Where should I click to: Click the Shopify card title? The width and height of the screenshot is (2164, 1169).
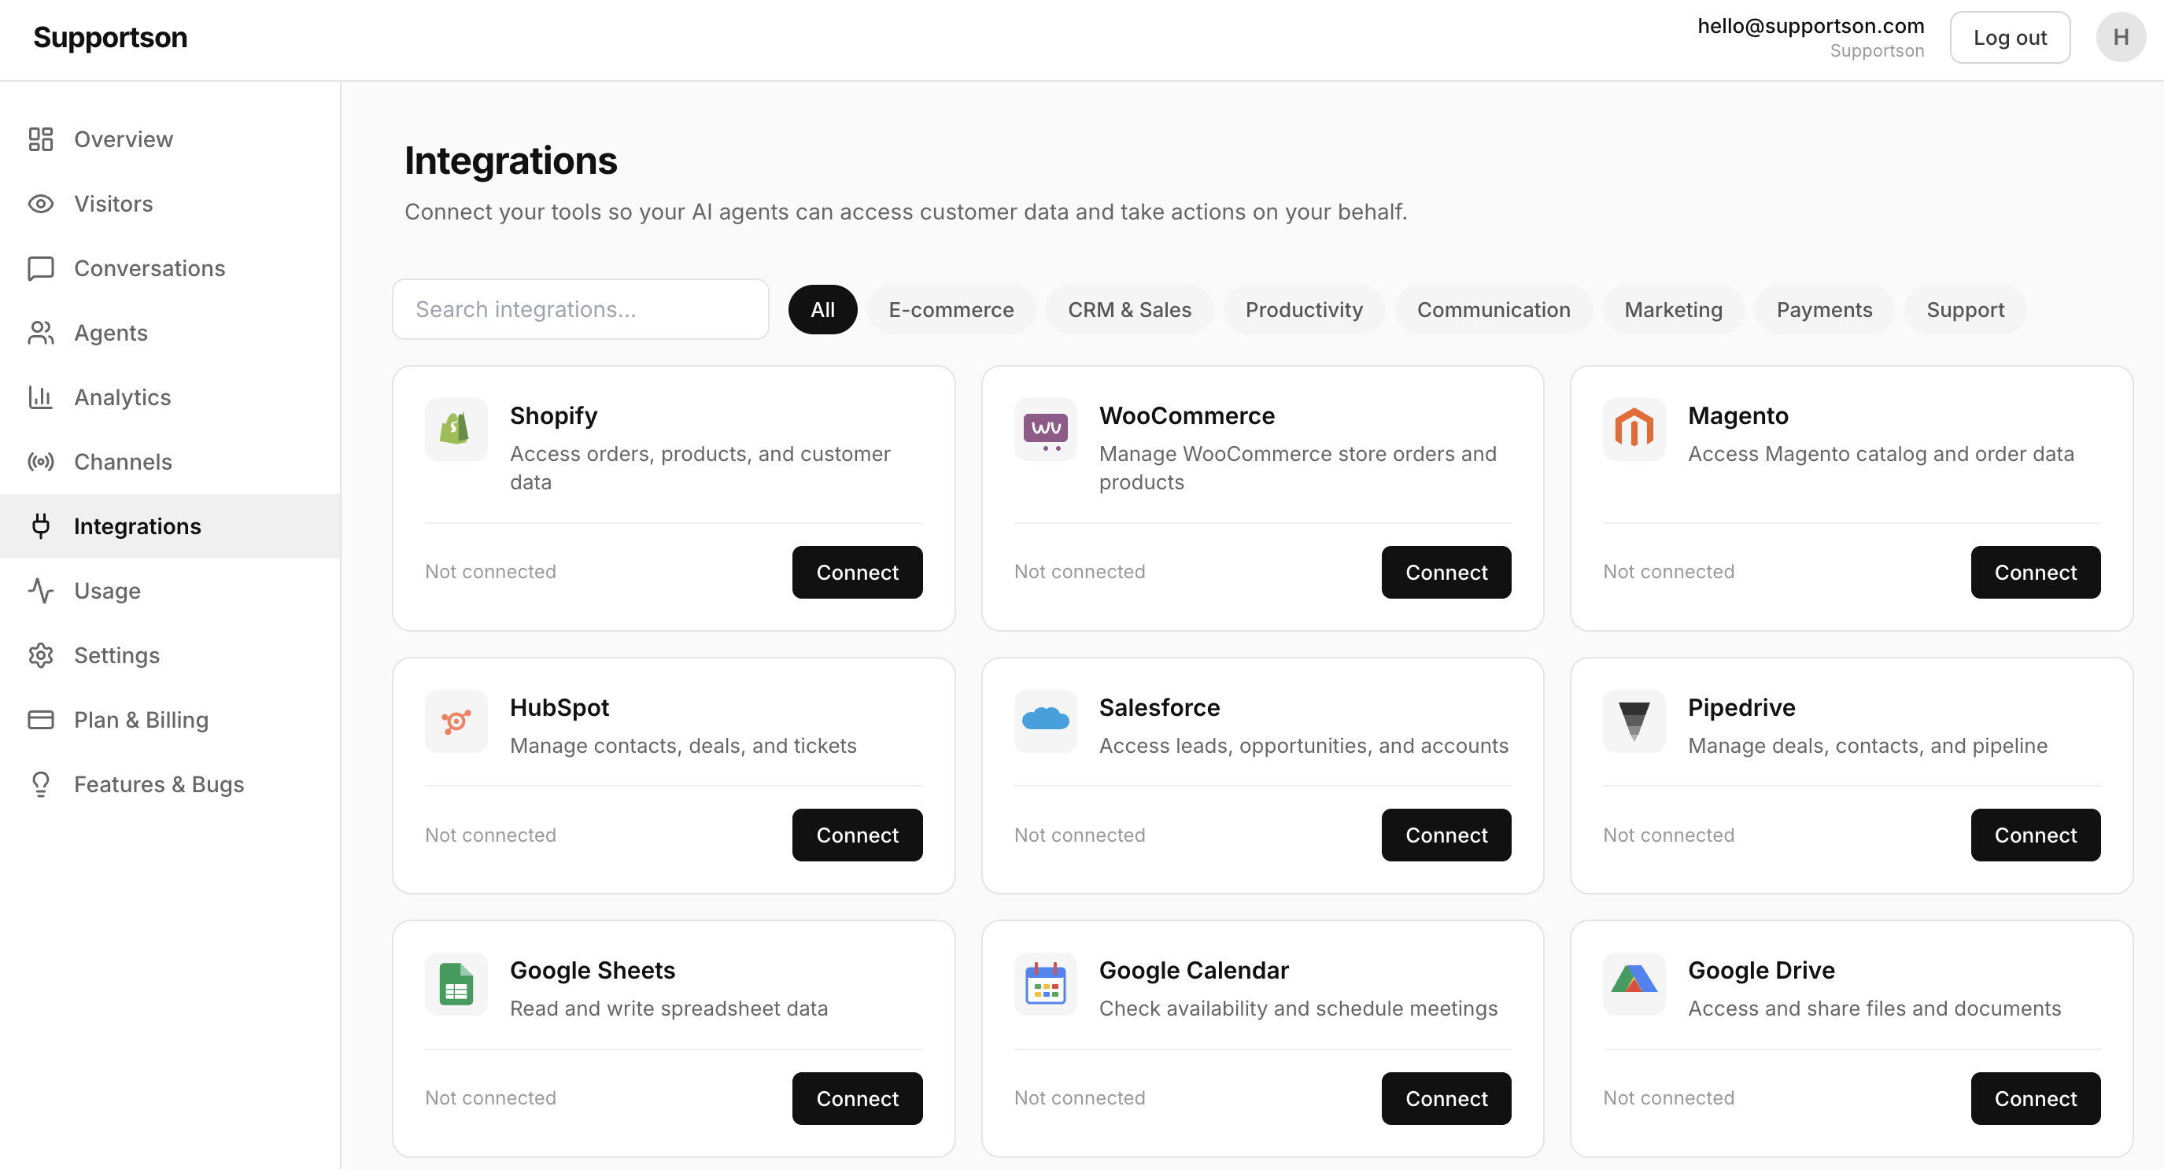[554, 415]
